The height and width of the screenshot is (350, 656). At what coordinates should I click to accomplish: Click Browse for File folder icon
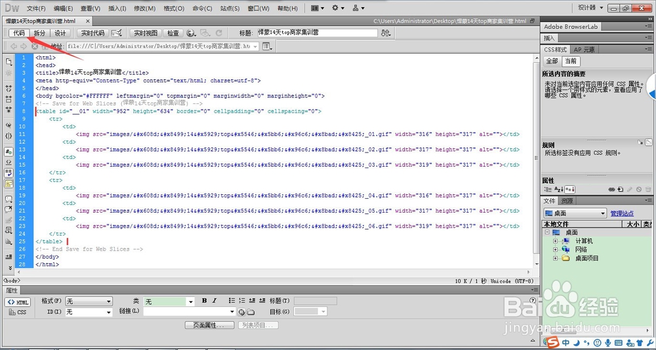[x=251, y=312]
